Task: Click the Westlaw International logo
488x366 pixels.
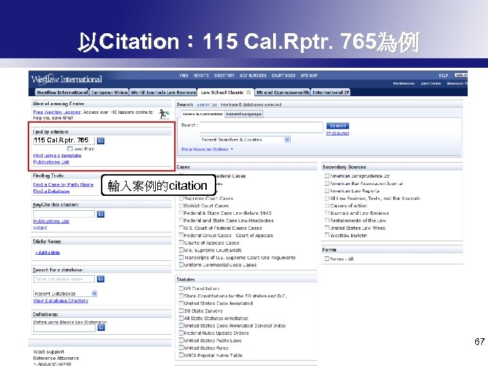Action: 66,79
